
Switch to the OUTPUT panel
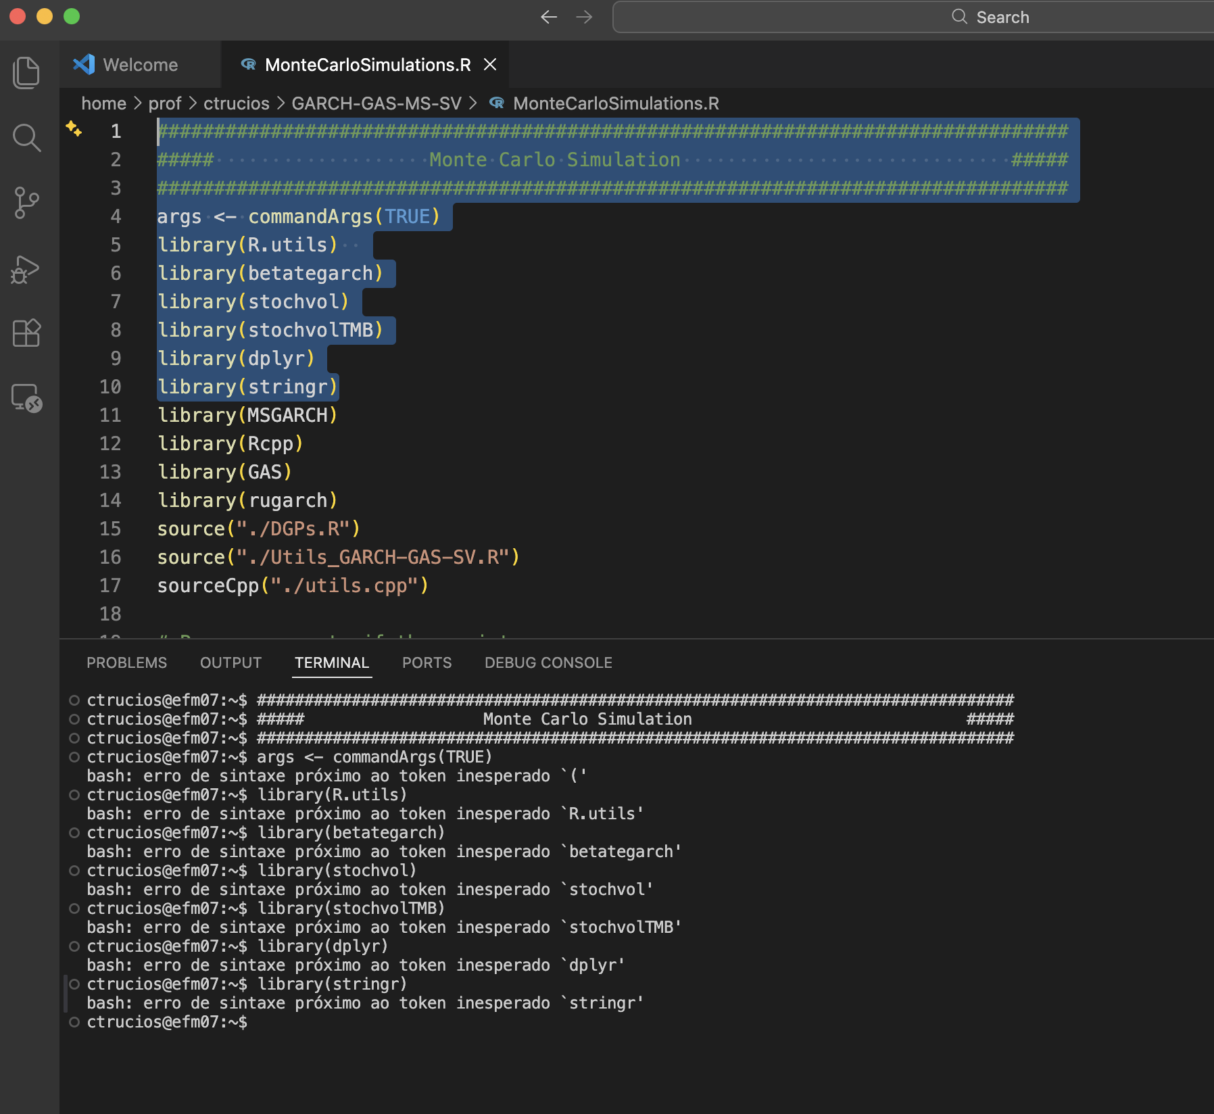230,662
